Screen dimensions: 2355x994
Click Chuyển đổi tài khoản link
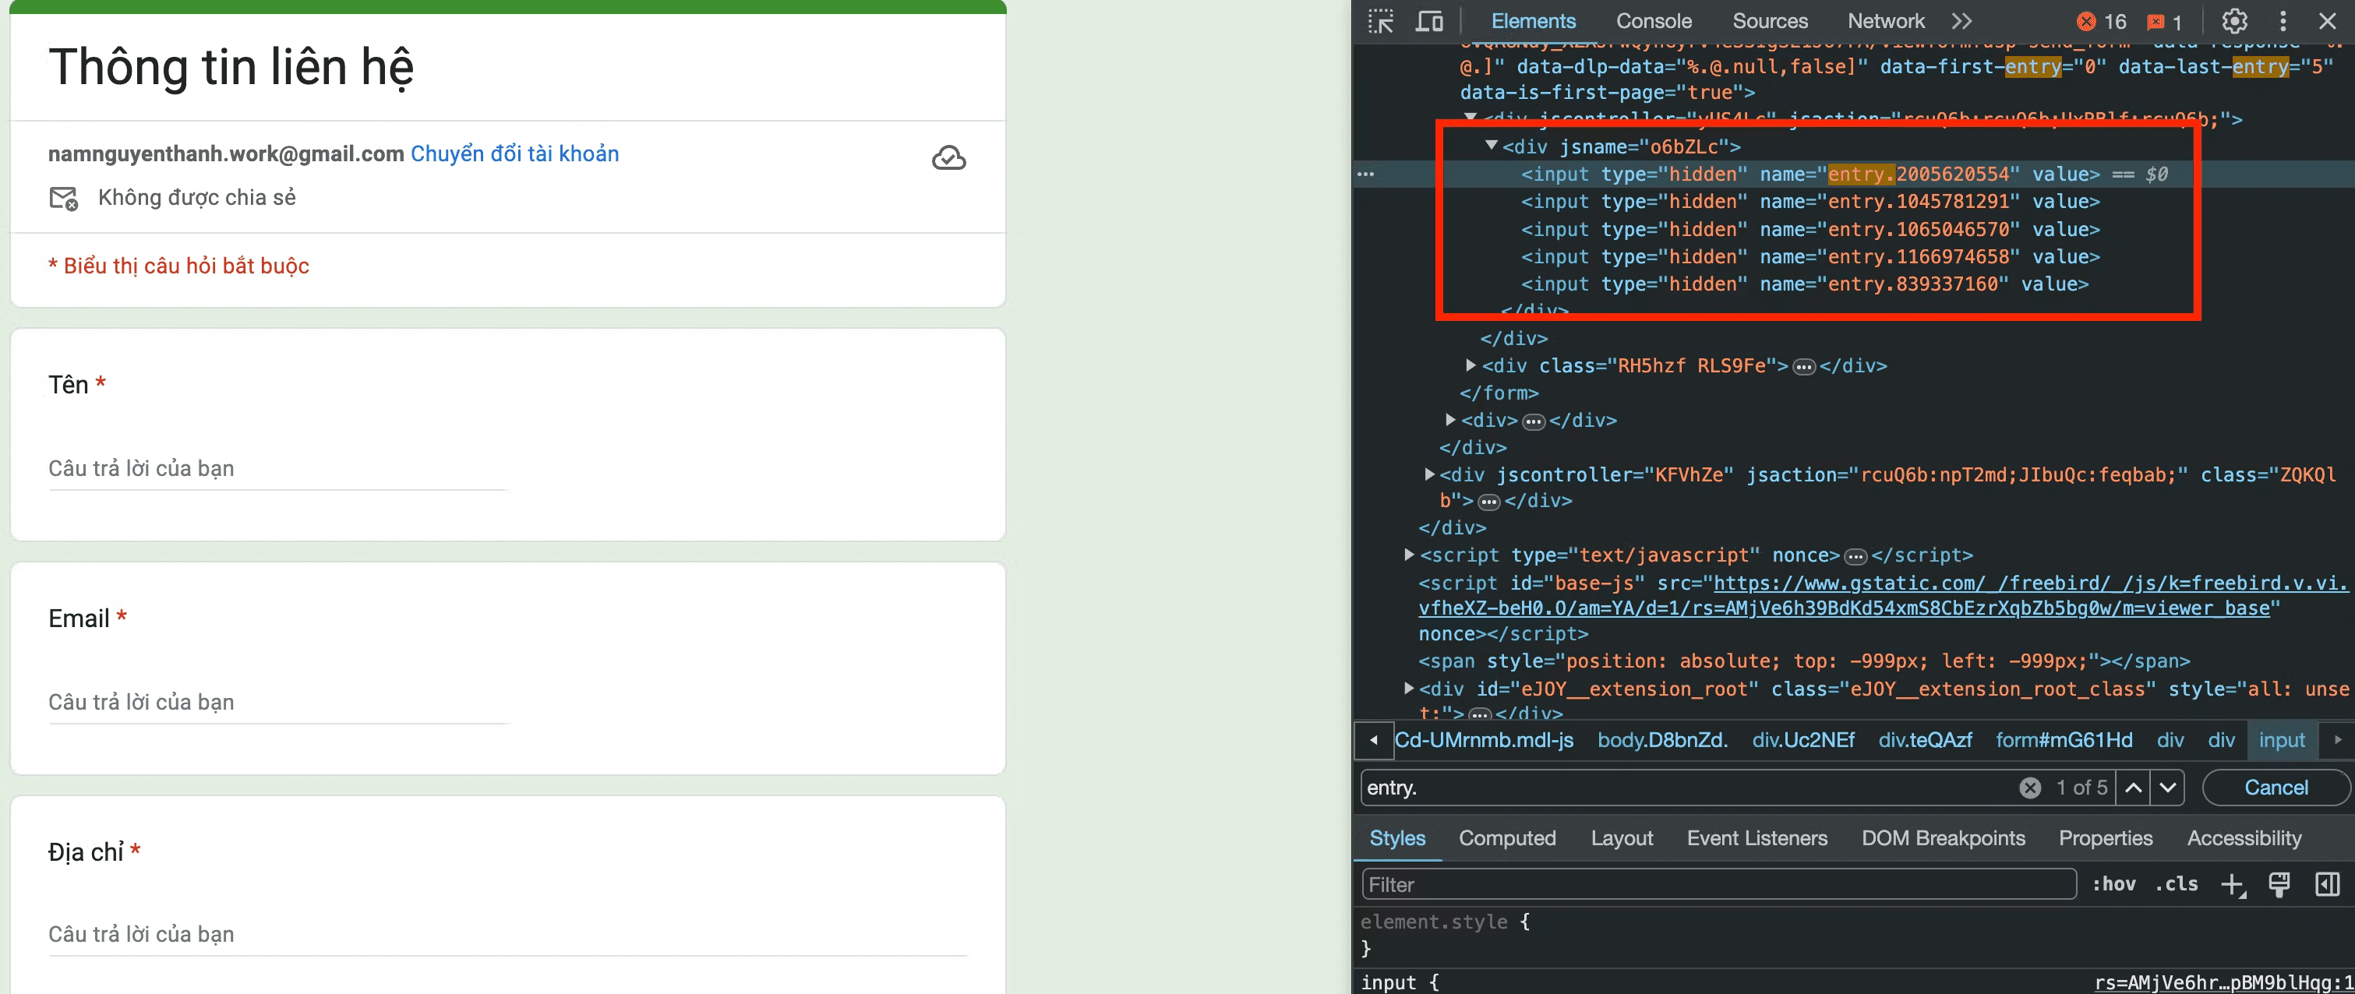pos(514,153)
